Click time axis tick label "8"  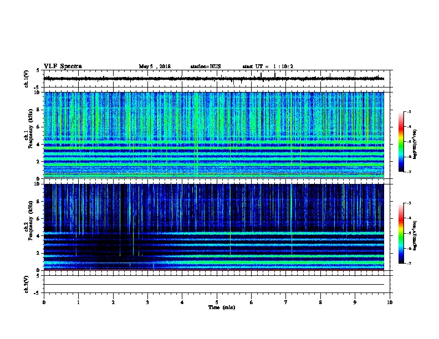pos(320,302)
